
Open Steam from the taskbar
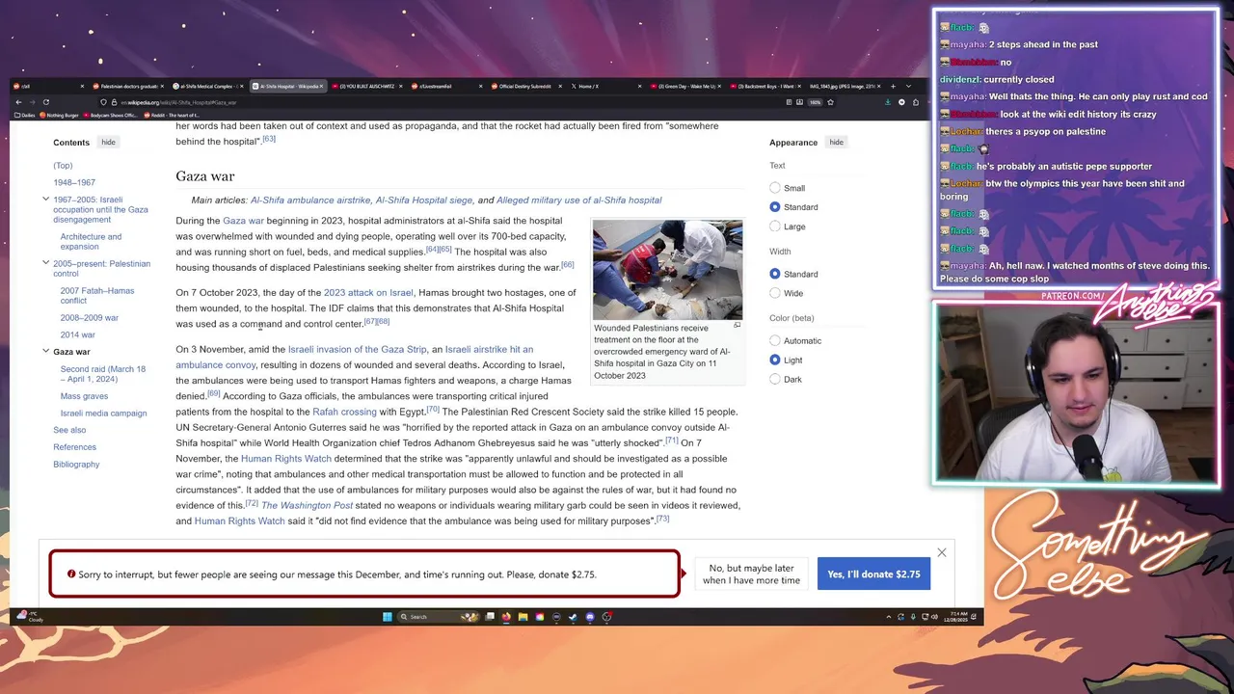(573, 617)
